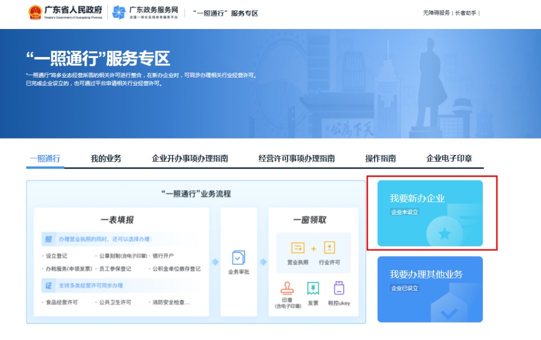Open the 企业开办事项办理指南 tab

tap(190, 158)
